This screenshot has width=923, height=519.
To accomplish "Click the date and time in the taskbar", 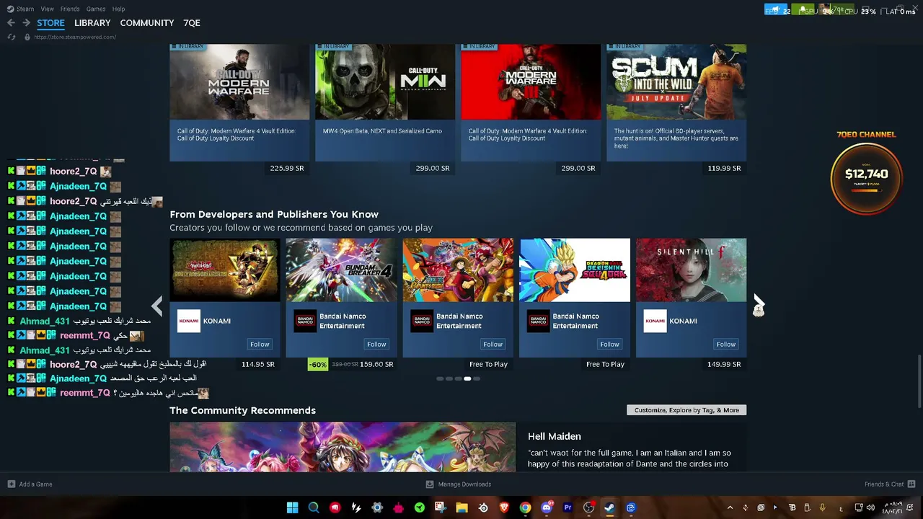I will pyautogui.click(x=893, y=507).
